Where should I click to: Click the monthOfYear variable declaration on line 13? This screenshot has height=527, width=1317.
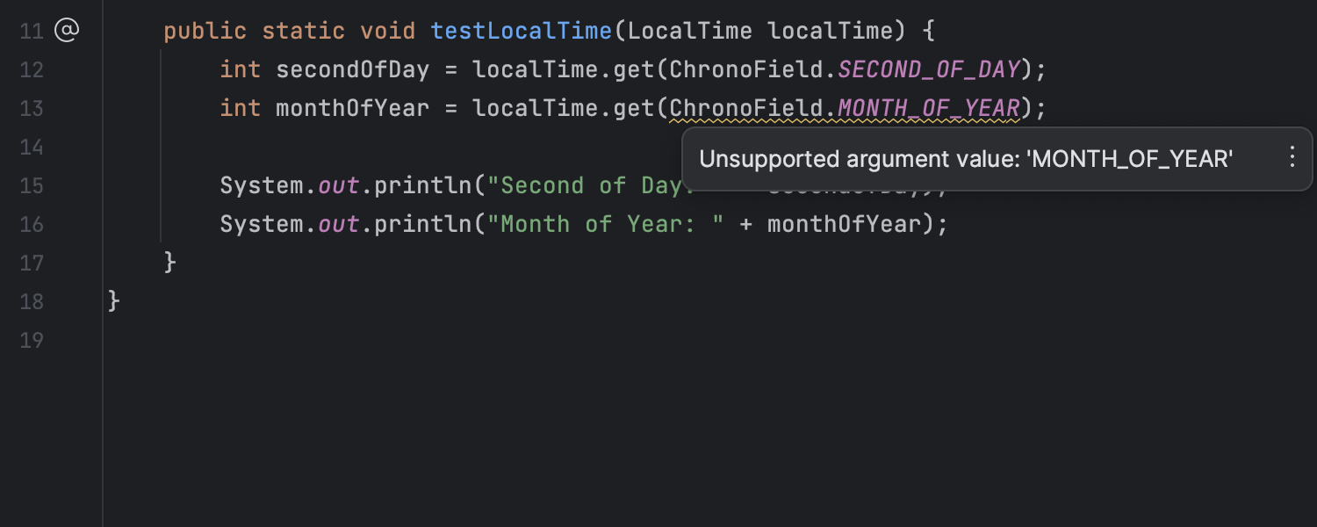pyautogui.click(x=352, y=108)
